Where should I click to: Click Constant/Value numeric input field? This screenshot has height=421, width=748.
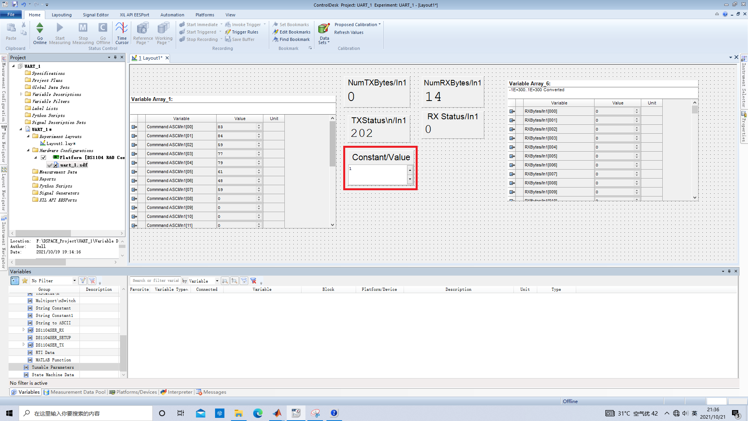(x=377, y=174)
